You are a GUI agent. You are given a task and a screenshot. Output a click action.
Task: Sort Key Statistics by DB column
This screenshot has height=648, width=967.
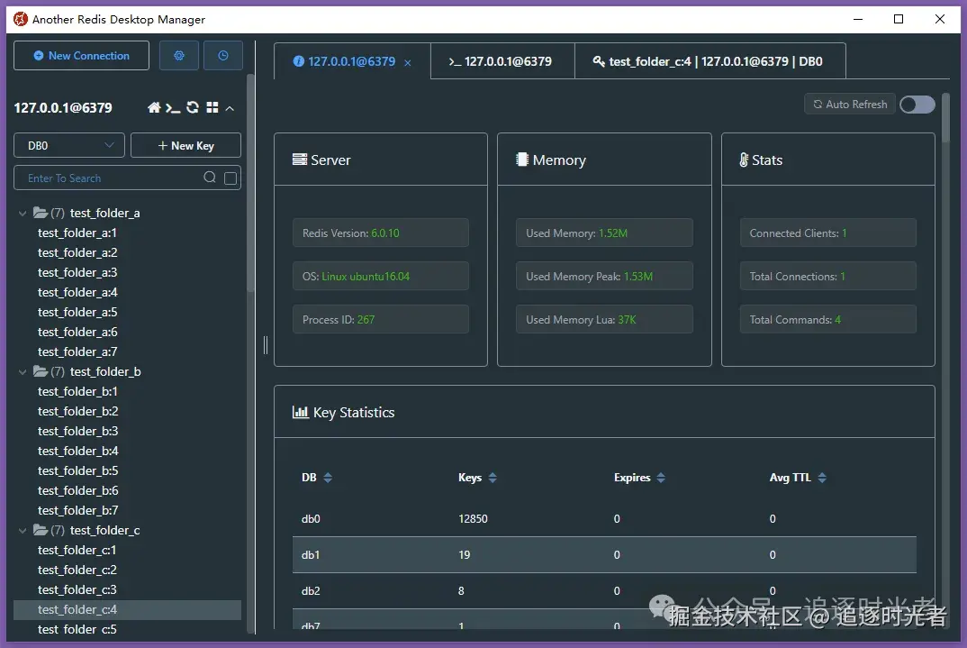[328, 478]
